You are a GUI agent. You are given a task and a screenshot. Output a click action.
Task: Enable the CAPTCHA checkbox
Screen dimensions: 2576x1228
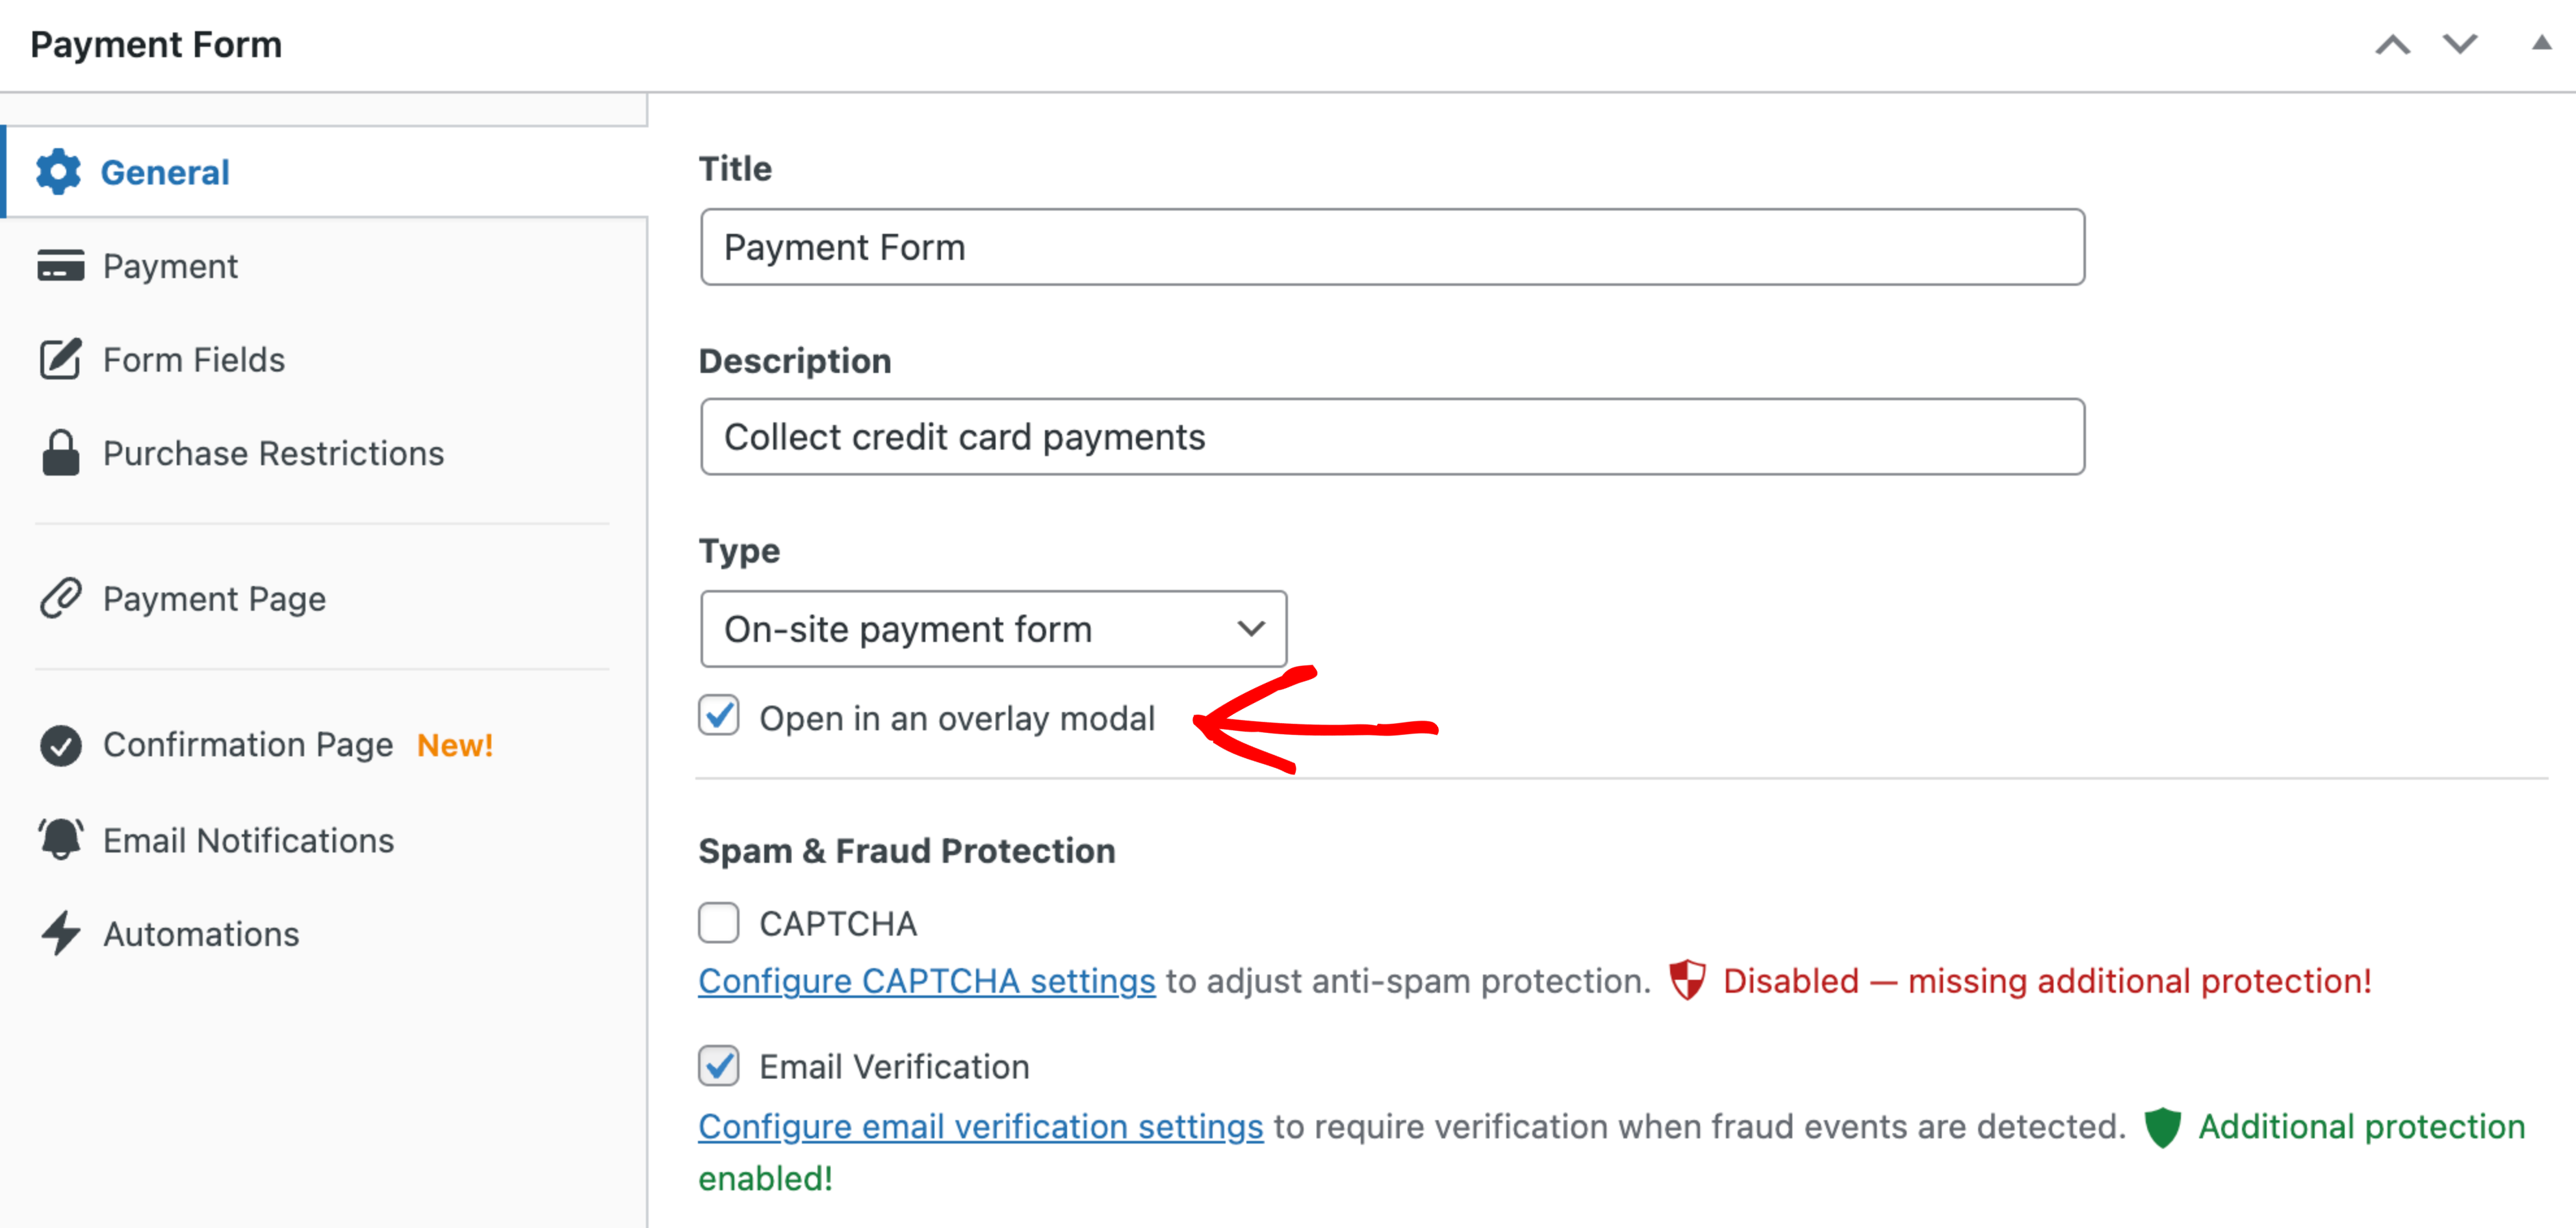pyautogui.click(x=719, y=922)
